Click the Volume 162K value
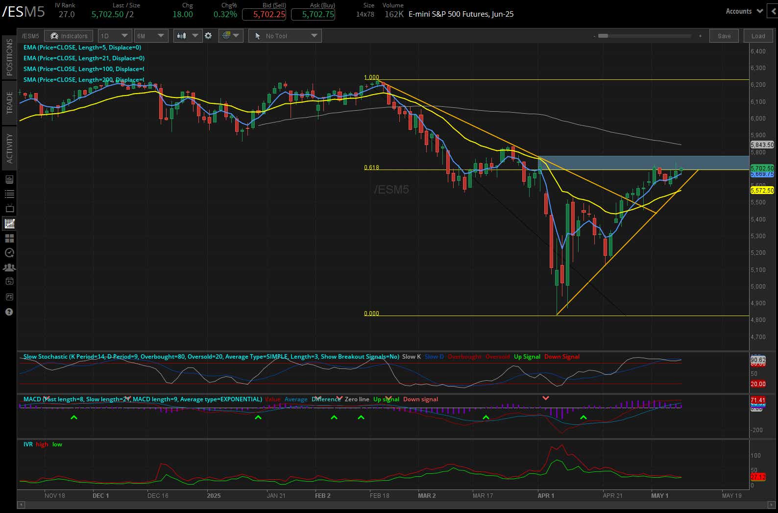 [x=394, y=14]
